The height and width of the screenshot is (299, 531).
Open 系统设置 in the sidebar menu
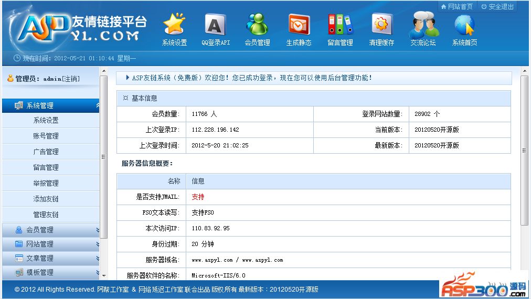pyautogui.click(x=46, y=120)
